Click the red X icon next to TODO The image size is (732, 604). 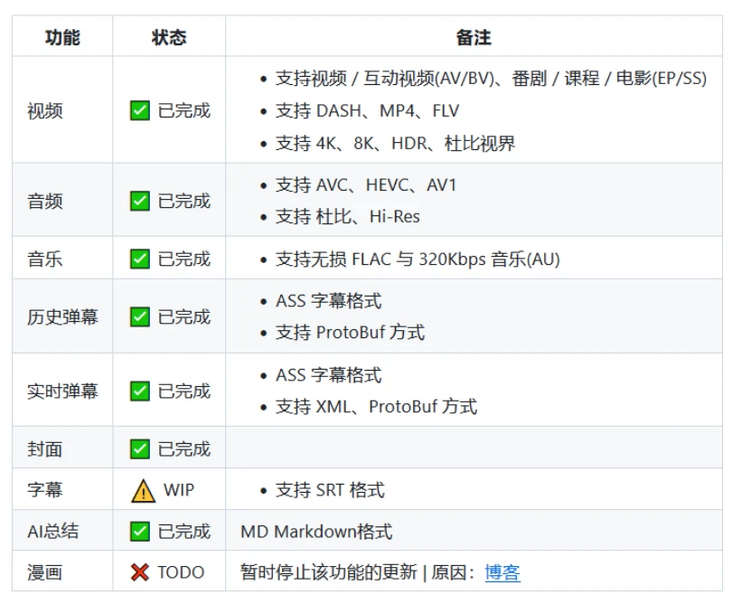[140, 572]
